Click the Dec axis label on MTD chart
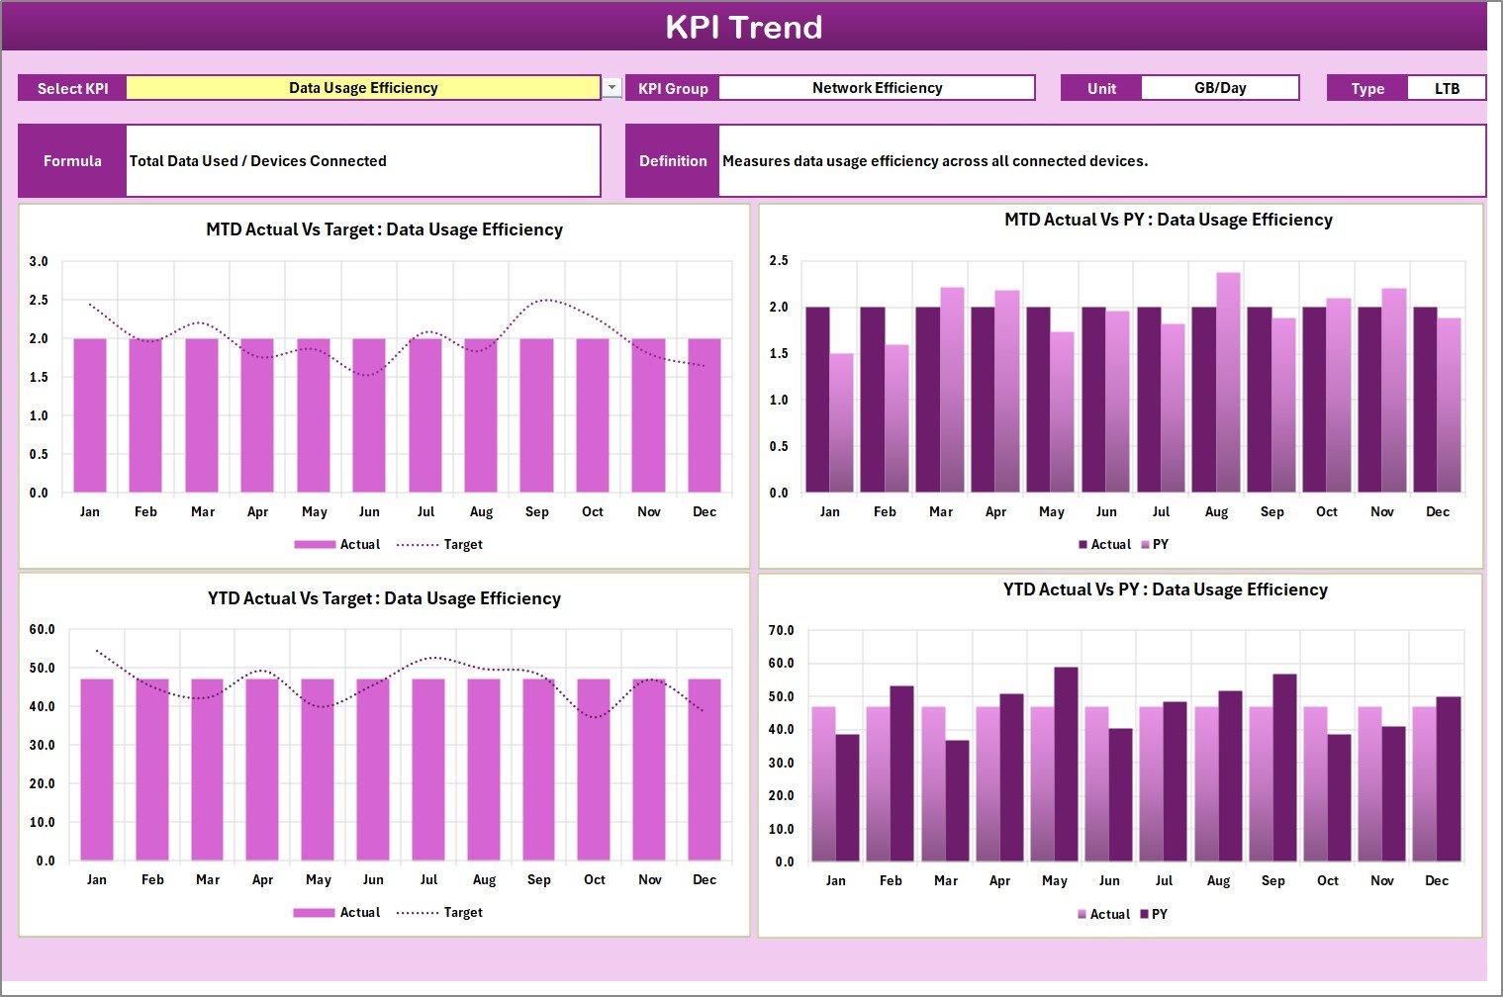Image resolution: width=1503 pixels, height=997 pixels. (705, 511)
